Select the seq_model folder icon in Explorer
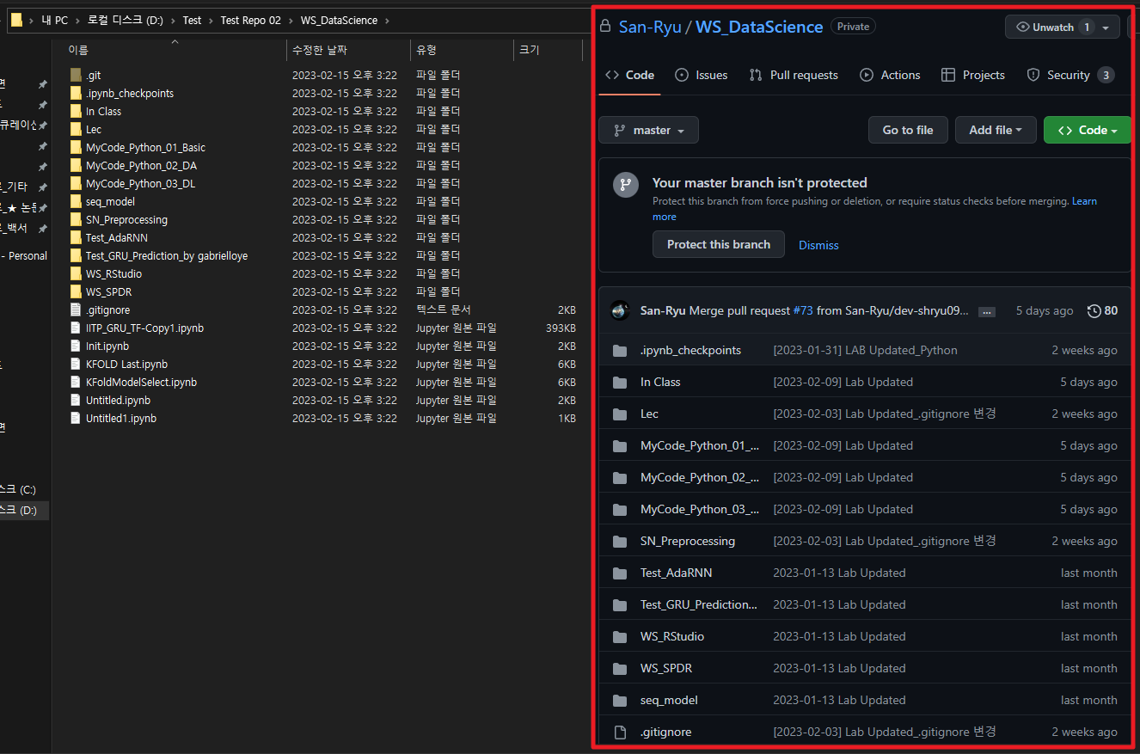The height and width of the screenshot is (754, 1140). [76, 201]
